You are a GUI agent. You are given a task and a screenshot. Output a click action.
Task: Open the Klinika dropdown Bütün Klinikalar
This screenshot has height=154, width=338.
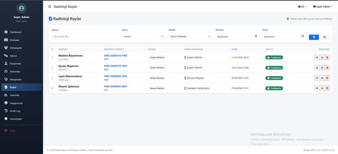[191, 37]
